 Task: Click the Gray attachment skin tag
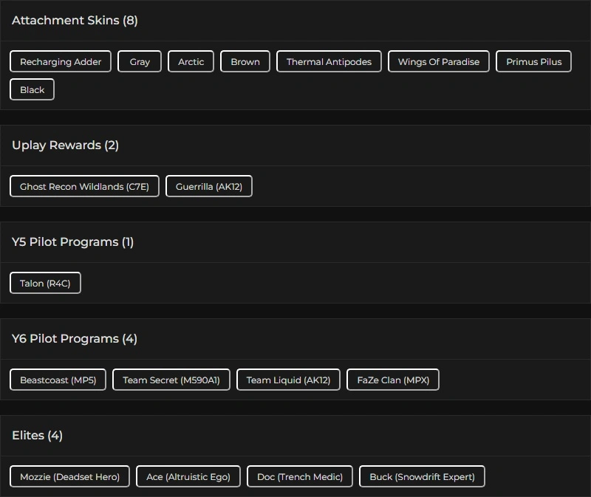point(140,61)
